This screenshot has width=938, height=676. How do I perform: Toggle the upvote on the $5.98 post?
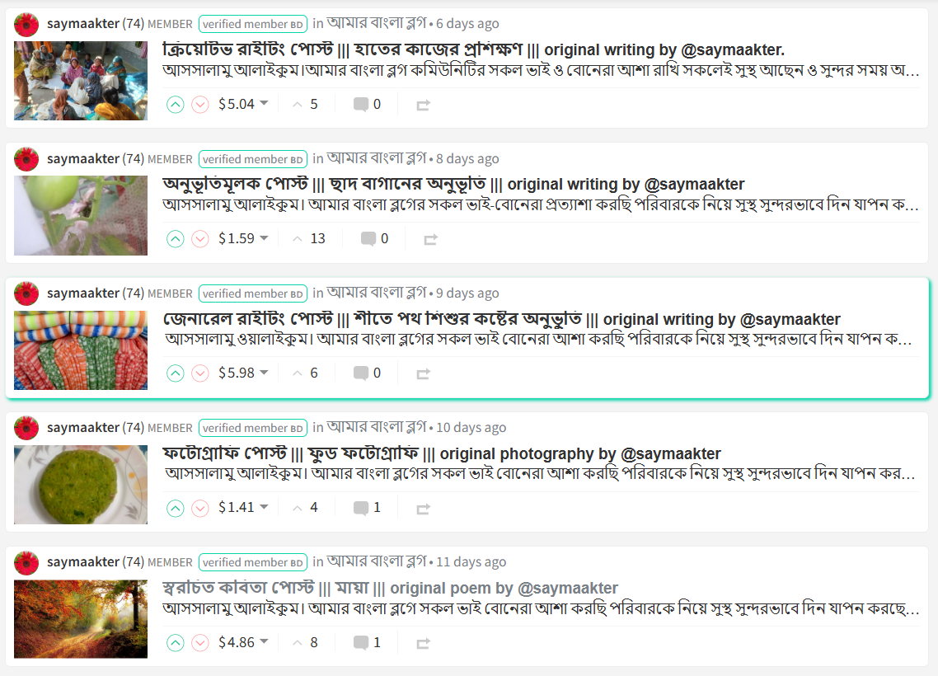175,374
